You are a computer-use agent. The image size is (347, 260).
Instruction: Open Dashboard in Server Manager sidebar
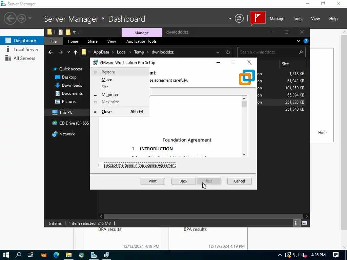[22, 41]
